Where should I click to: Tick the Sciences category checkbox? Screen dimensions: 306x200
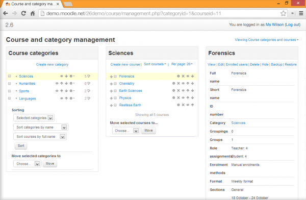9,76
